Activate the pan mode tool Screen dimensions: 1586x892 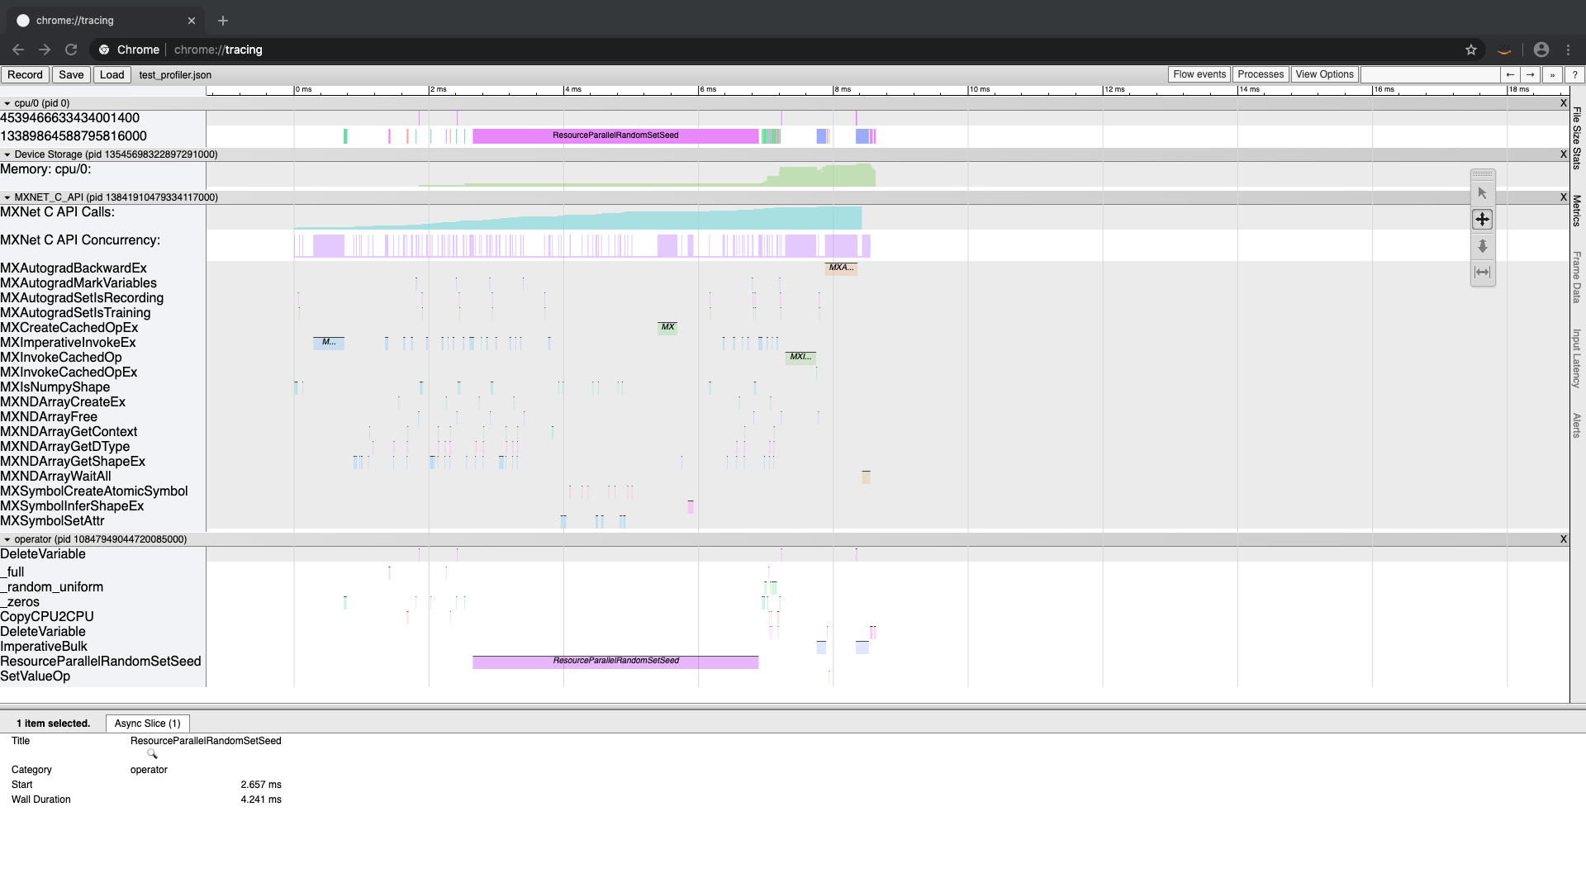tap(1482, 220)
